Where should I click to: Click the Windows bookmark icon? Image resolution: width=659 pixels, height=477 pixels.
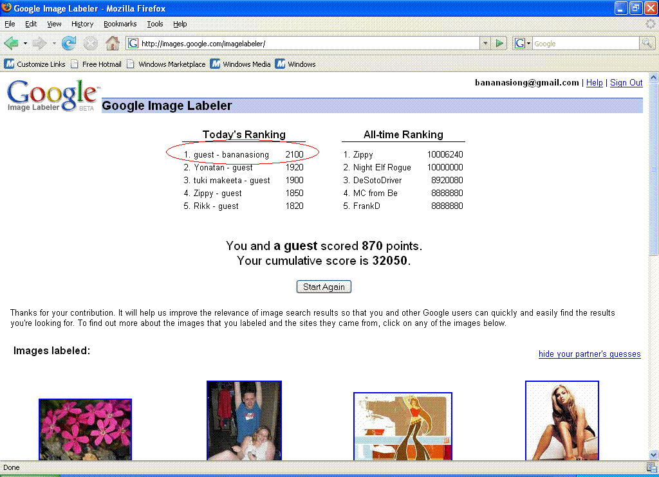(x=281, y=64)
